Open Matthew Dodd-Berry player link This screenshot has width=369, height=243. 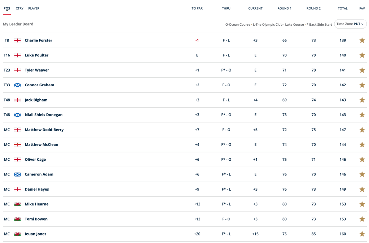point(44,130)
